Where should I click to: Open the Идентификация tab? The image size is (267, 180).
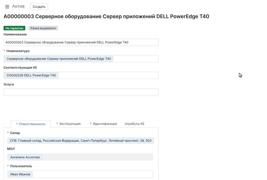pyautogui.click(x=104, y=124)
